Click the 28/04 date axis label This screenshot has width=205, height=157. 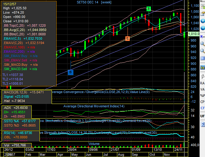(72, 150)
